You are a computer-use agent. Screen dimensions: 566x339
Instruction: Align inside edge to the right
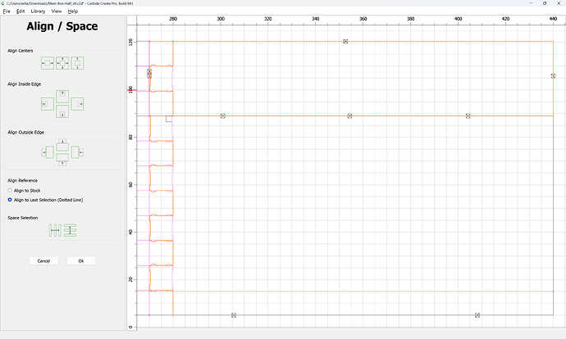pos(78,104)
